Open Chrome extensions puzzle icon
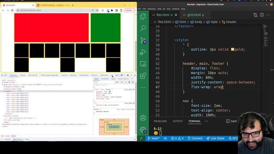This screenshot has width=274, height=154. [112, 10]
